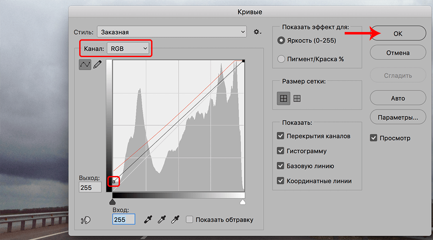Click the white point slider triangle
Screen dimensions: 433x240
coord(243,202)
